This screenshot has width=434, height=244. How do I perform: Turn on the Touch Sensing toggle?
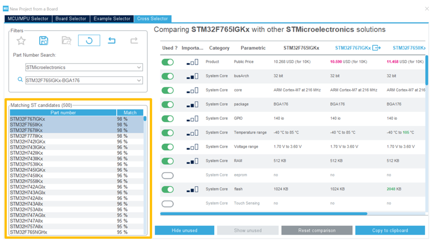point(168,203)
